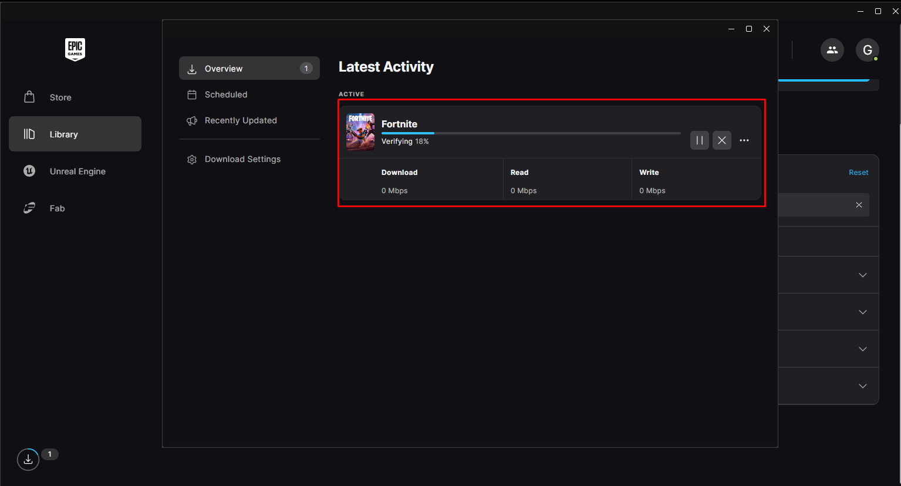Expand the last Library filter chevron
Viewport: 901px width, 486px height.
pyautogui.click(x=863, y=386)
